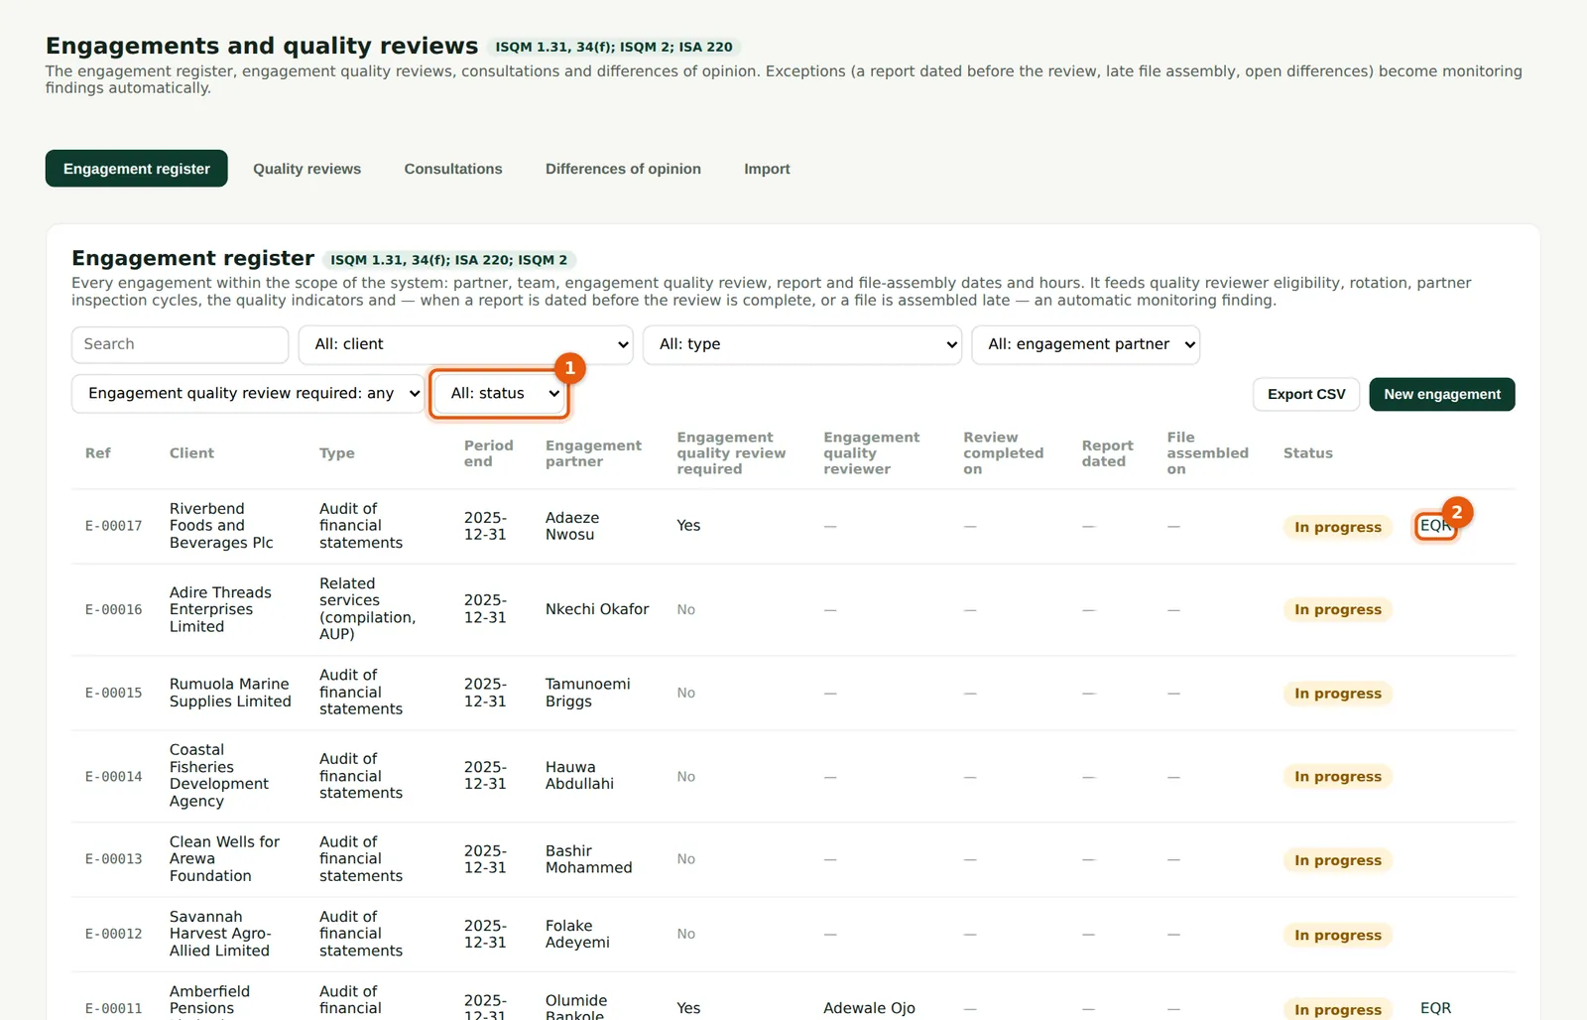Screen dimensions: 1587x1020
Task: Select reference E-00017
Action: pyautogui.click(x=114, y=526)
